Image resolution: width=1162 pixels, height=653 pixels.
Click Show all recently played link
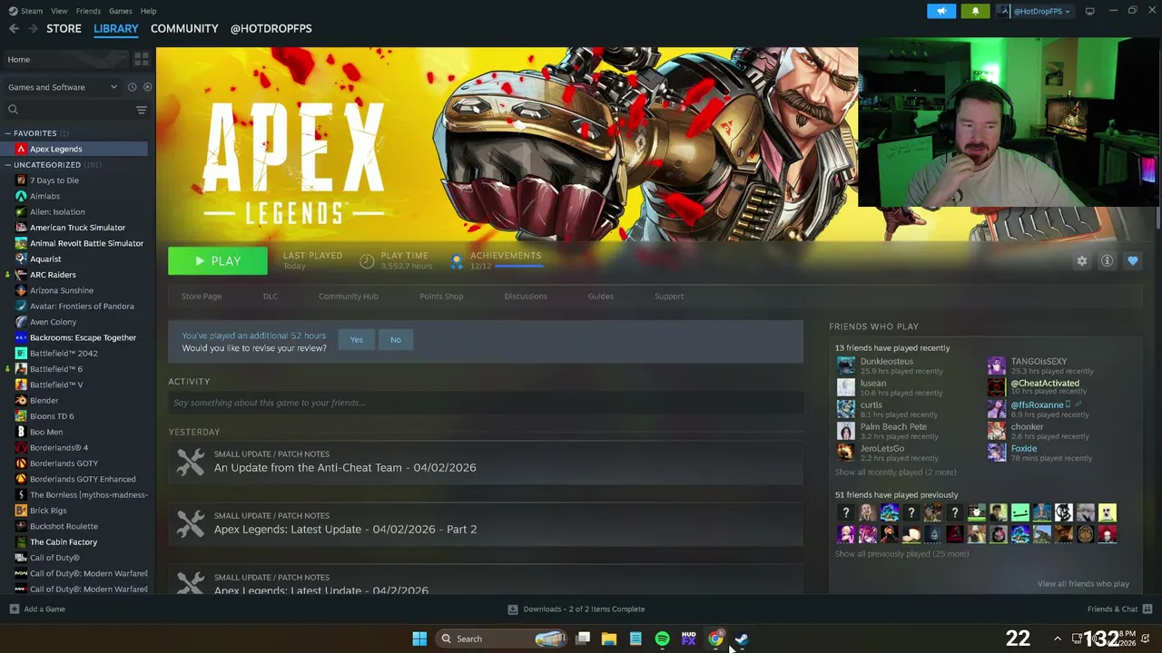pos(895,473)
